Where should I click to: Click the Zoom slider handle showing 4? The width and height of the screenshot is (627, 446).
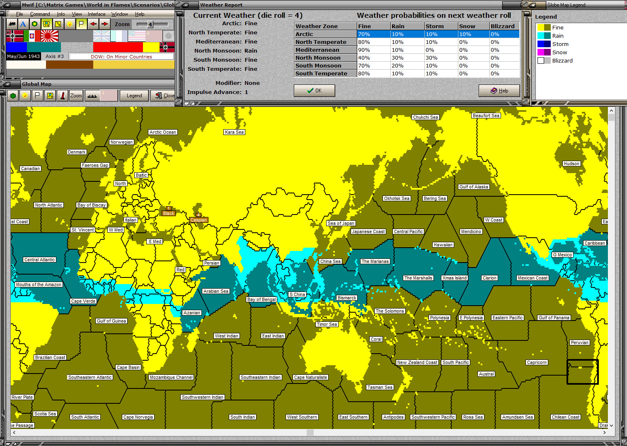(150, 24)
